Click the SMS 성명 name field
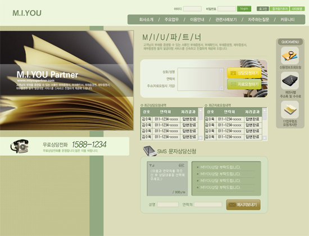The height and width of the screenshot is (236, 309). [x=168, y=205]
